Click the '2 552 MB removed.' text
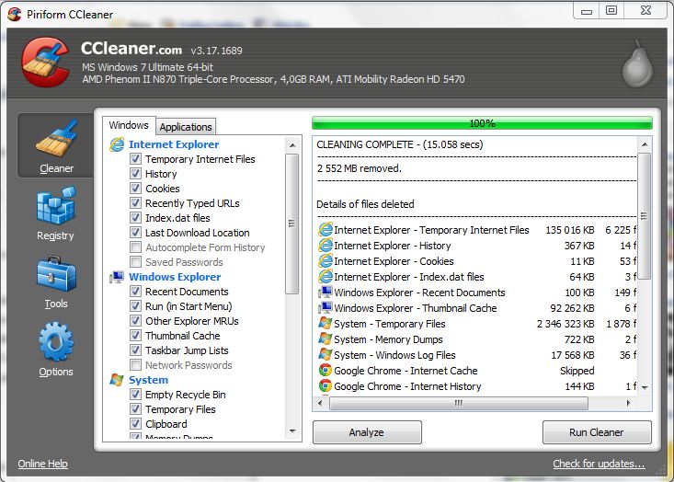This screenshot has height=482, width=674. click(360, 168)
